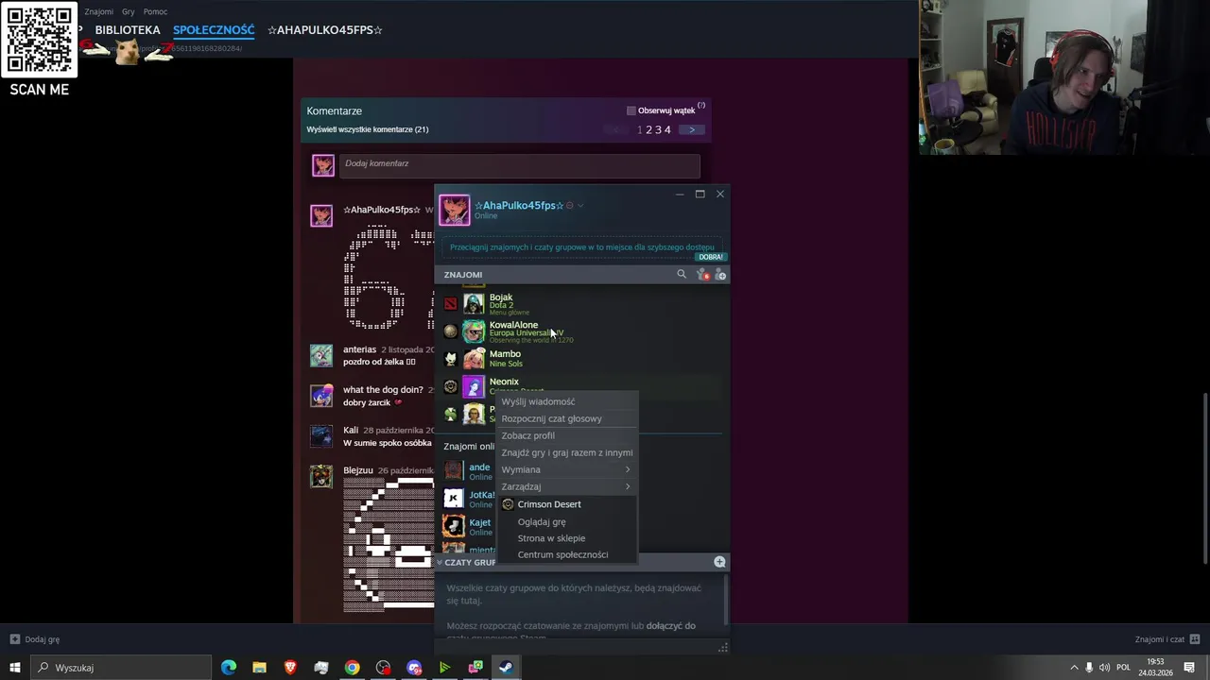Click Bojak's Dota 2 game icon

click(x=450, y=303)
